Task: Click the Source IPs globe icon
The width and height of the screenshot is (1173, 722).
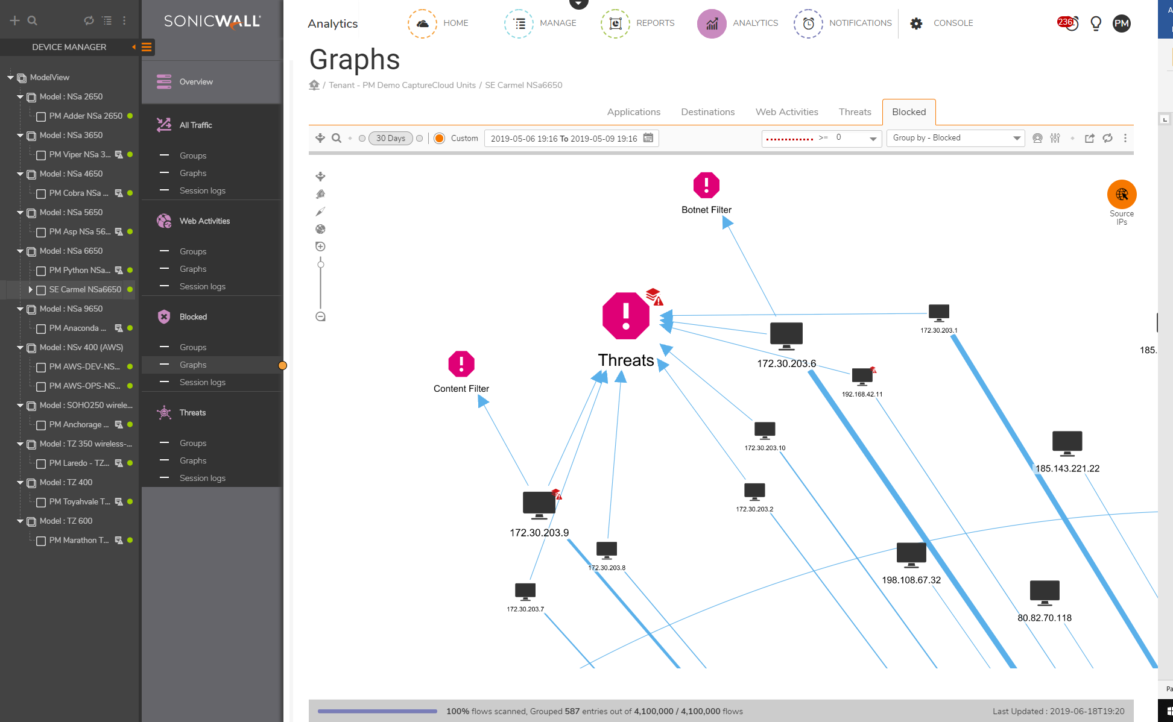Action: pos(1121,195)
